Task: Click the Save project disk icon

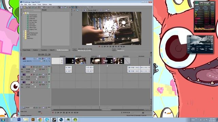Action: [27, 7]
